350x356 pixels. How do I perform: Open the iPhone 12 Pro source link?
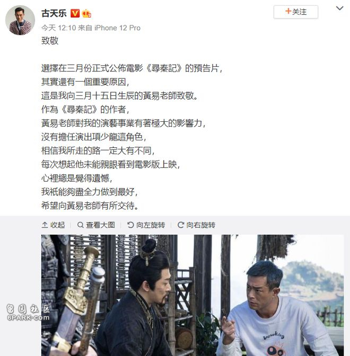[117, 28]
